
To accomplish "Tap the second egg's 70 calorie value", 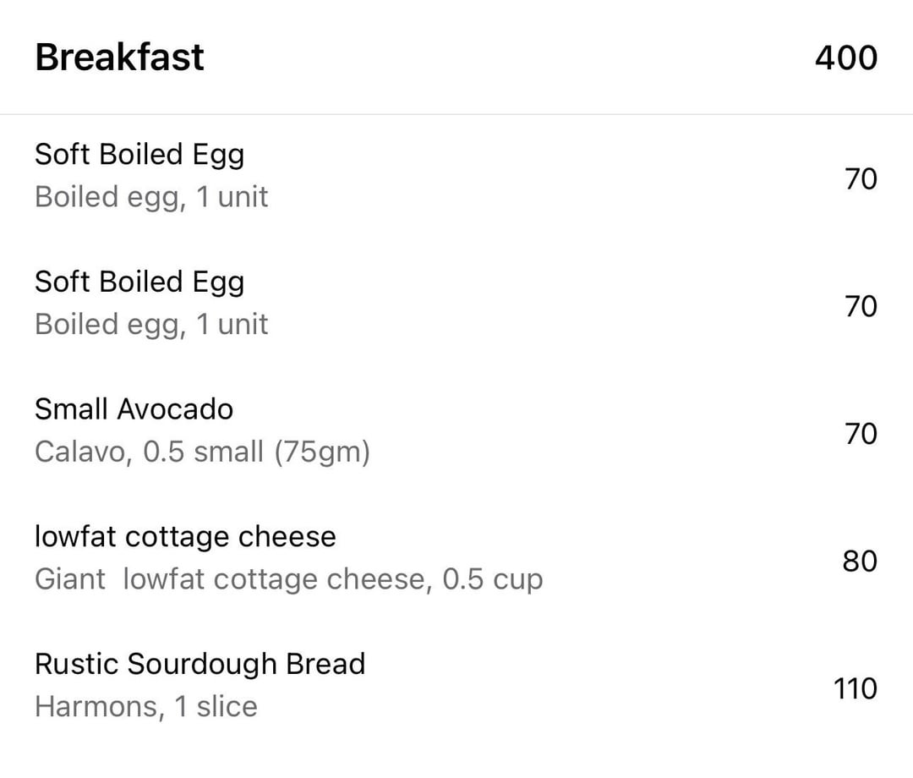I will (861, 306).
